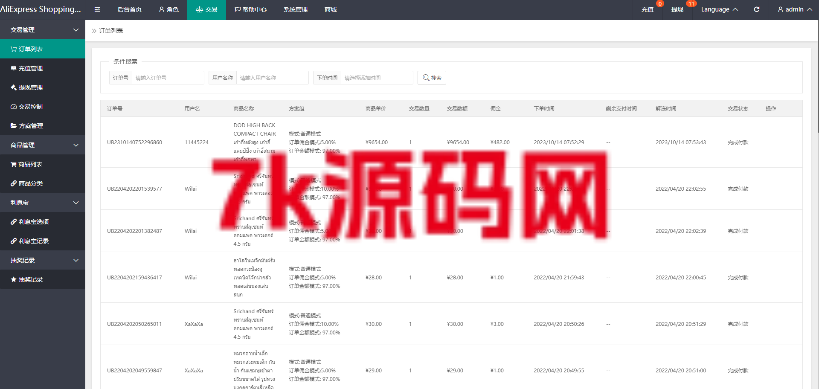The width and height of the screenshot is (819, 389).
Task: Click the 佣金 column header
Action: 495,109
